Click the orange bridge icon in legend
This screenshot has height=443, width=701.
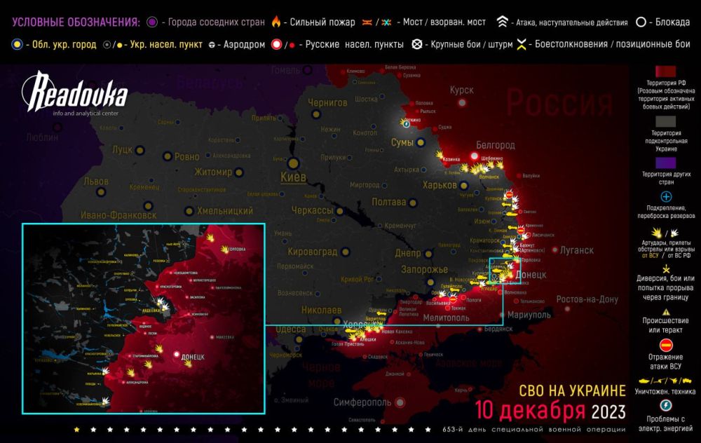click(x=367, y=22)
